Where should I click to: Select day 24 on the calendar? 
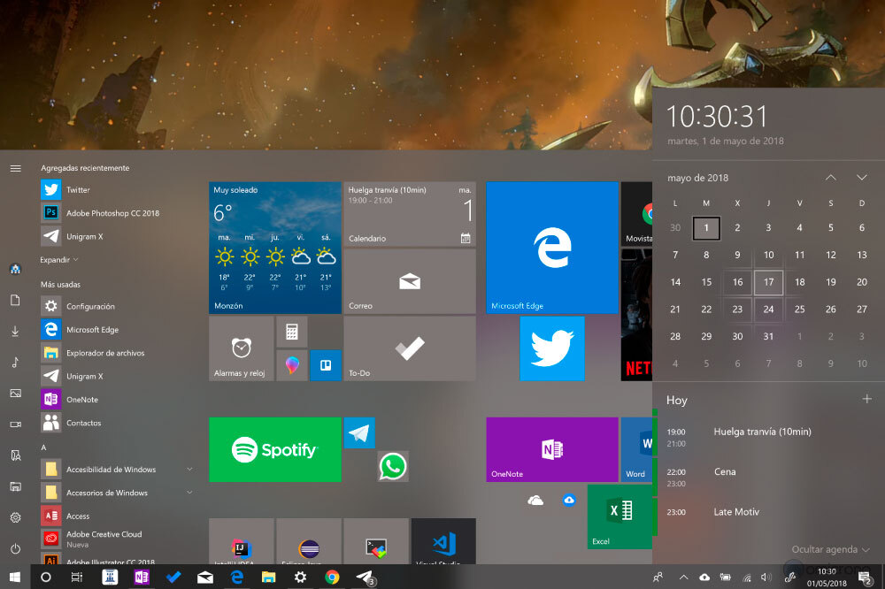(x=768, y=310)
